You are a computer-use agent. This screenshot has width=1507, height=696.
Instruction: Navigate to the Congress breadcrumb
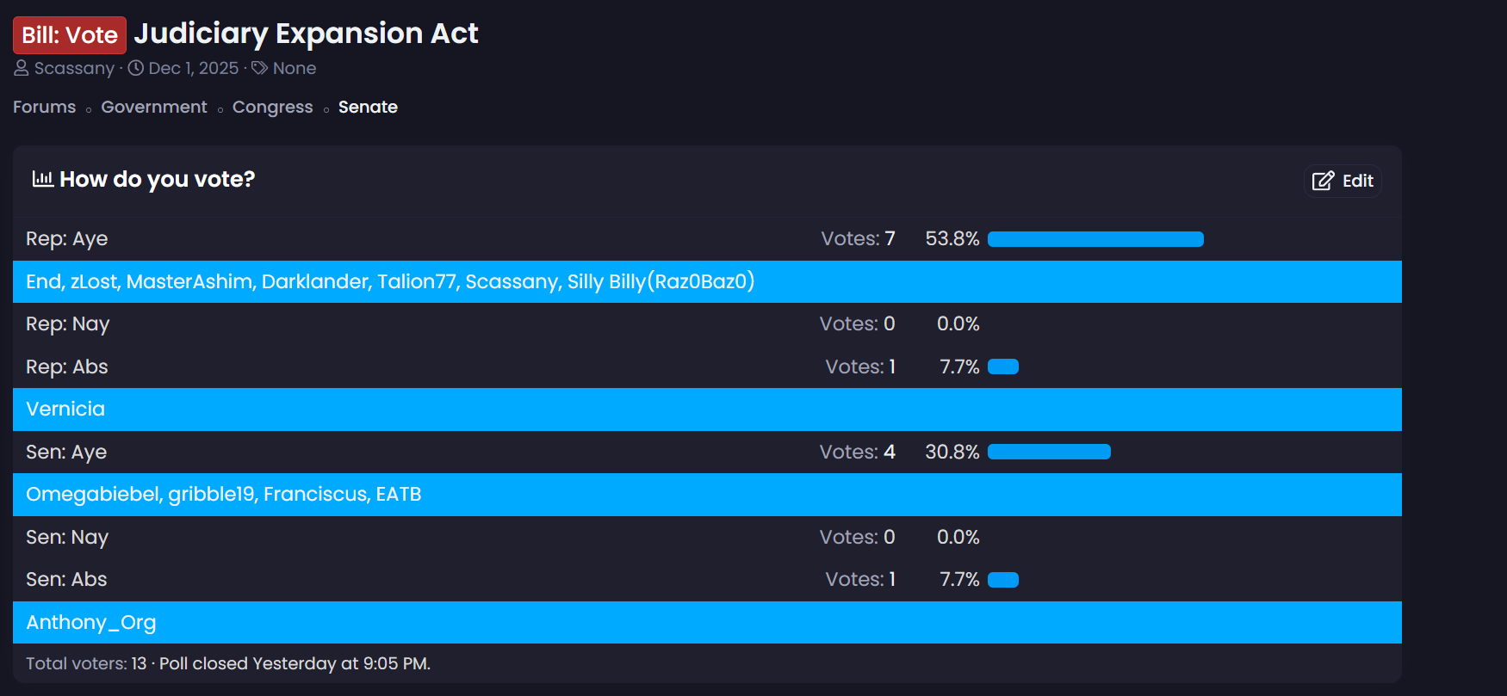pos(272,108)
